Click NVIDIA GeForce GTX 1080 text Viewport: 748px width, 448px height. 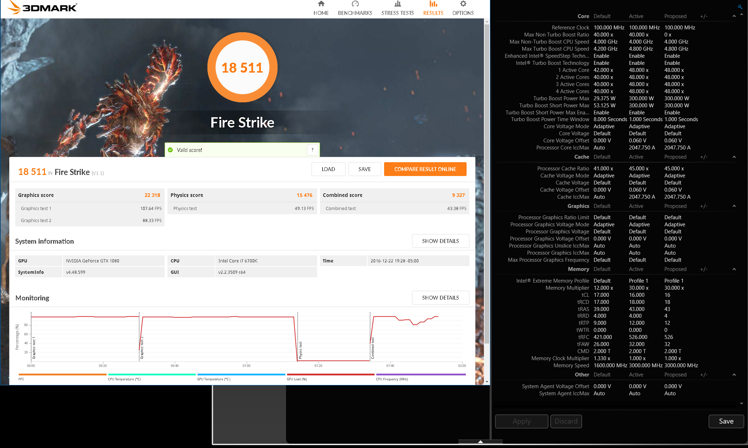pos(92,261)
